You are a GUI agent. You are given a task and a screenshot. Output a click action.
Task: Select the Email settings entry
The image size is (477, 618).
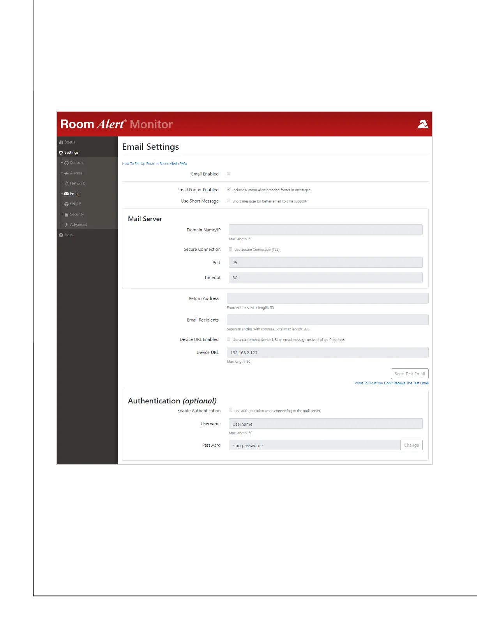[75, 194]
